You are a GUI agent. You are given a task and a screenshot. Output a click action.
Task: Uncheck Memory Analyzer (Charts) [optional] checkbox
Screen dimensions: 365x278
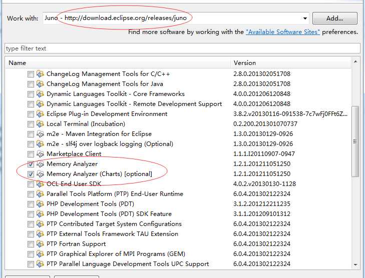[31, 174]
